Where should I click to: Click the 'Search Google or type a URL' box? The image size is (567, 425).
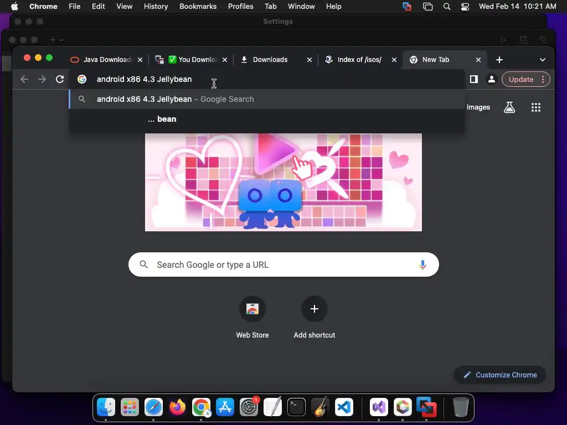(x=283, y=265)
